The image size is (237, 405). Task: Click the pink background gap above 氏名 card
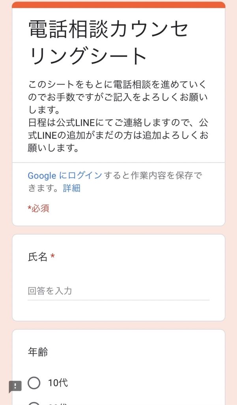118,230
